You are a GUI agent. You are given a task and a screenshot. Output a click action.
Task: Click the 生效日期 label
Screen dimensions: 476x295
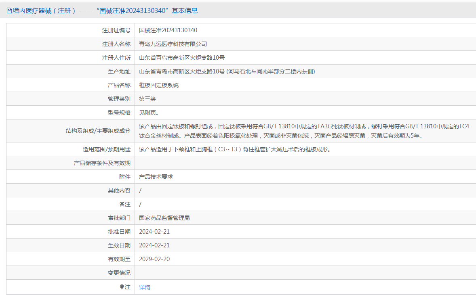[x=119, y=245]
